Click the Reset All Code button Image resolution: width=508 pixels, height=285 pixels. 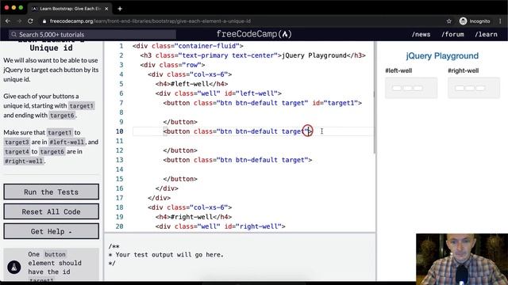[x=51, y=211]
